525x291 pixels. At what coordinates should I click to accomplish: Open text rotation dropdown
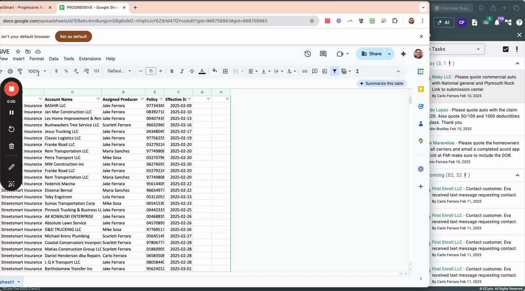[291, 71]
